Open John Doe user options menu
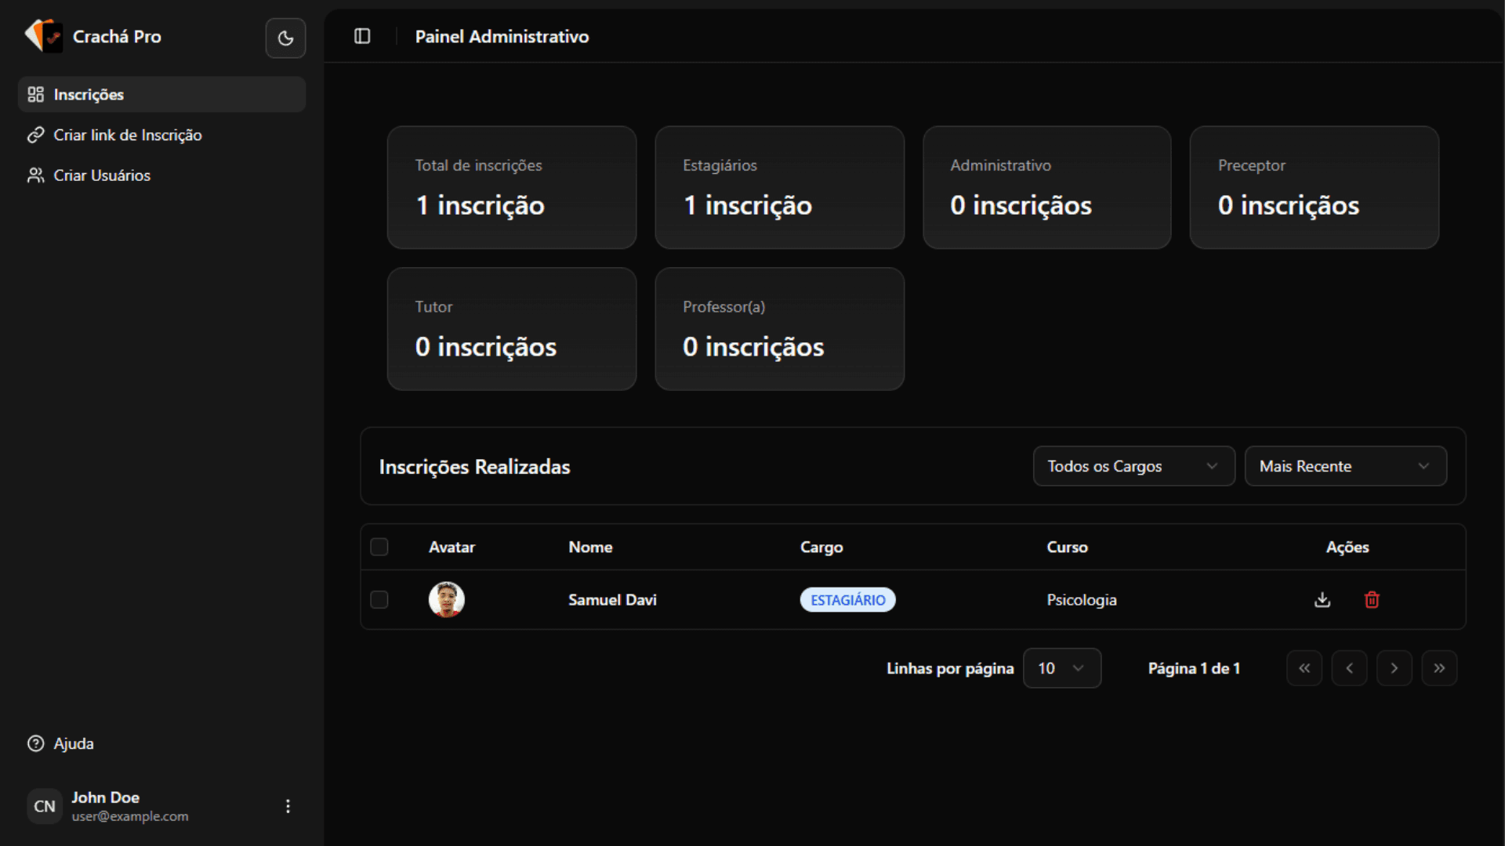The width and height of the screenshot is (1505, 846). pyautogui.click(x=288, y=806)
